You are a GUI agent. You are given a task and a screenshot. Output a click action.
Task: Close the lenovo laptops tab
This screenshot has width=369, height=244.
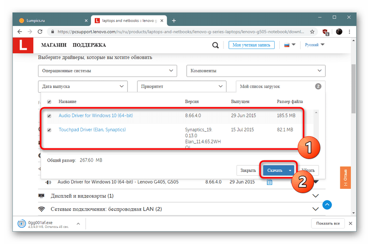(162, 21)
